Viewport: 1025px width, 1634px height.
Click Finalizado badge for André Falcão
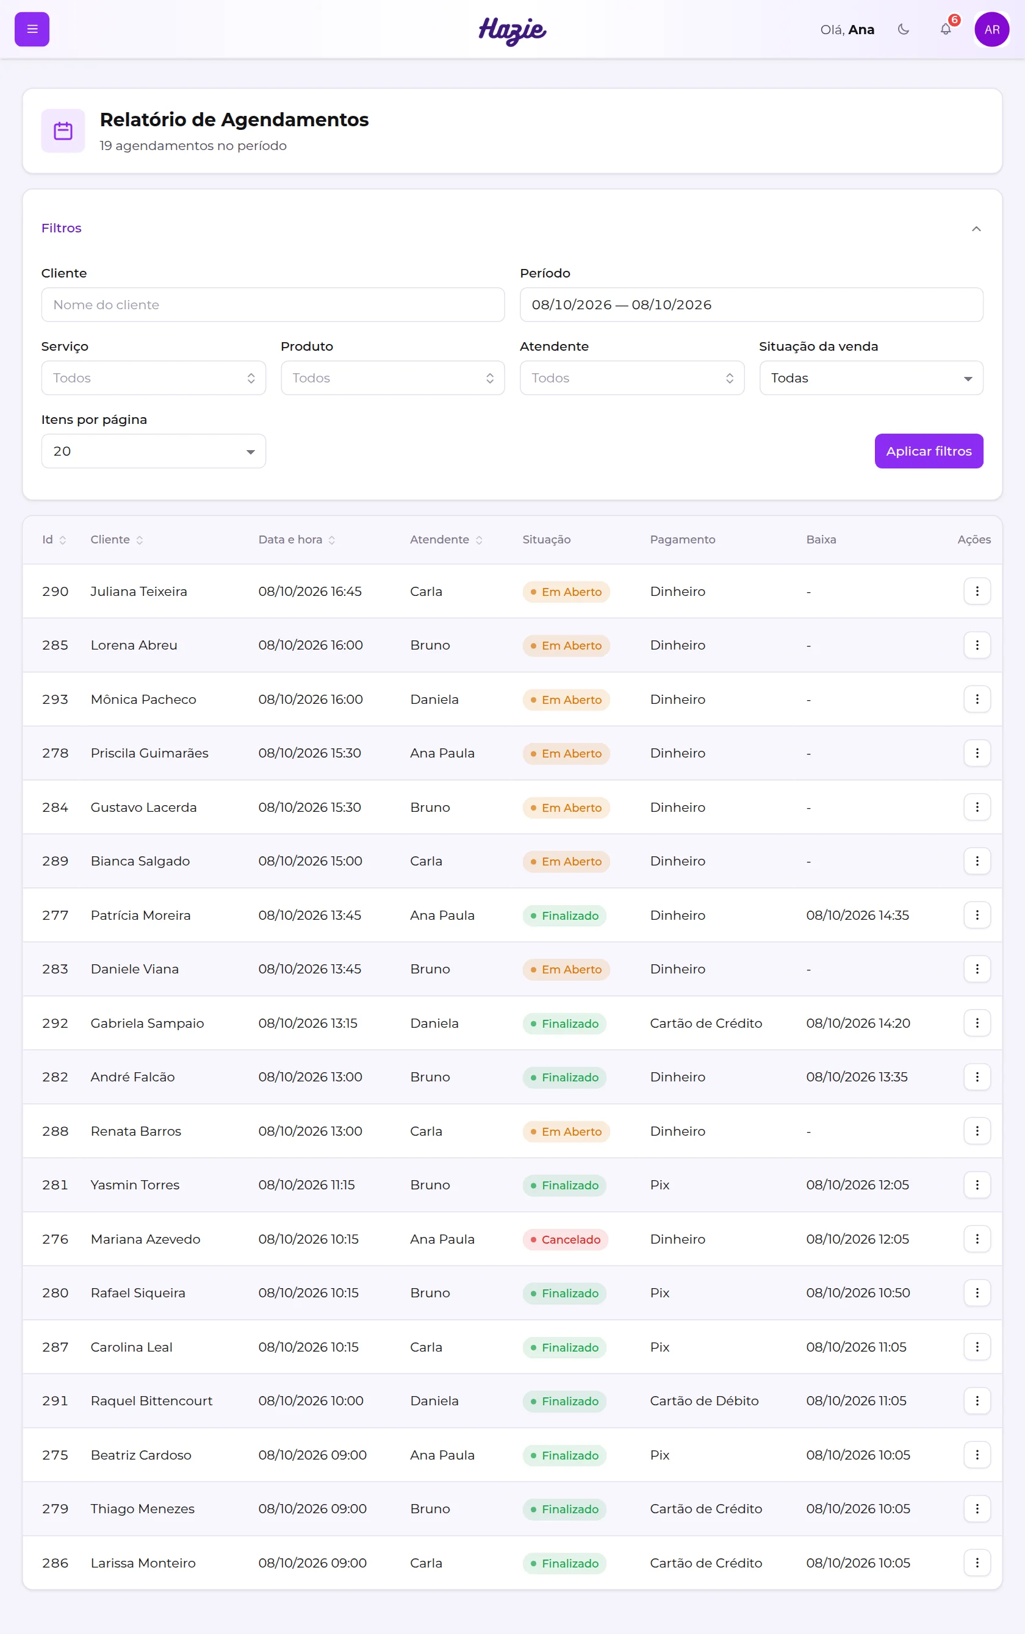point(564,1078)
